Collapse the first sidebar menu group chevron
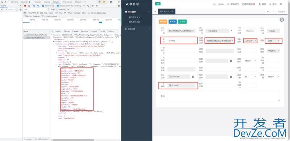The image size is (290, 141). click(x=149, y=12)
